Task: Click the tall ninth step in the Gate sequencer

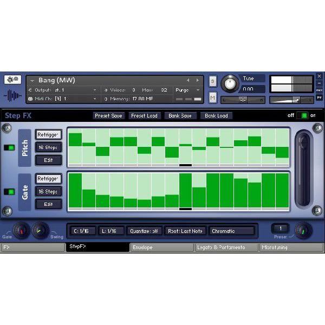Action: 185,191
